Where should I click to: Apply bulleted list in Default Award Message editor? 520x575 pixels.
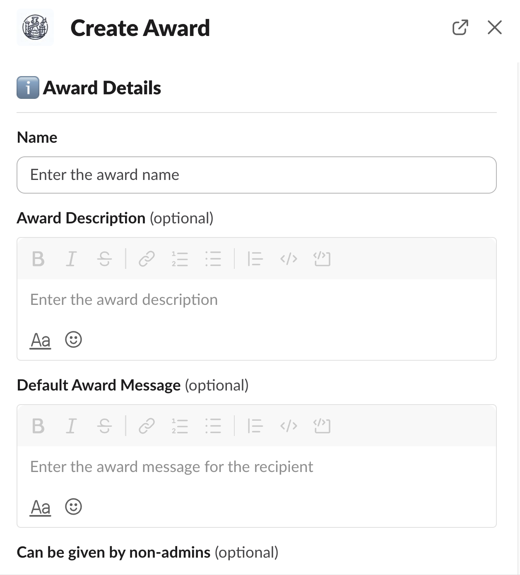(x=213, y=426)
